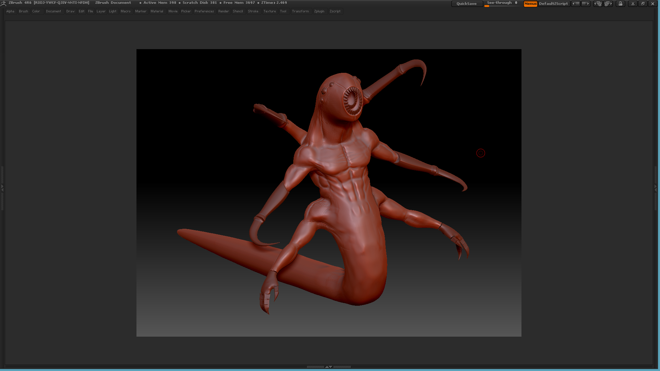This screenshot has width=660, height=371.
Task: Click the DefaultZScript button
Action: pyautogui.click(x=553, y=4)
